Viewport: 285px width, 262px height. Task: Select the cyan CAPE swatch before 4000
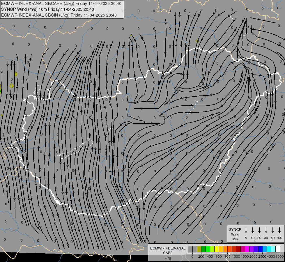269,249
